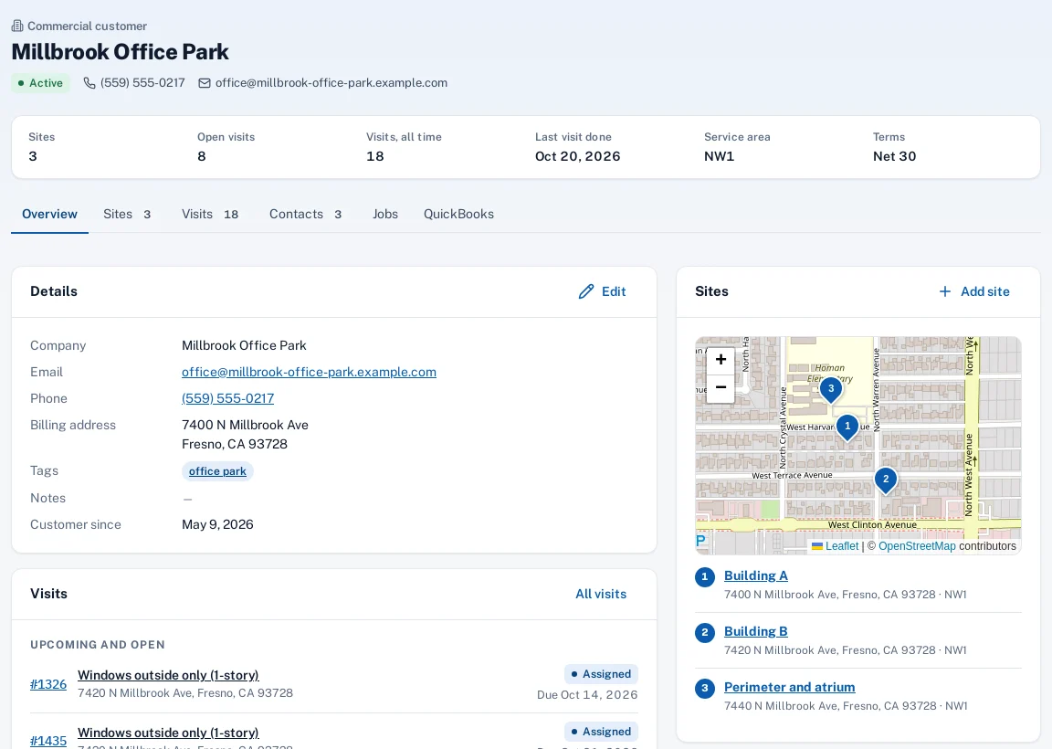Open visit #1435
Image resolution: width=1052 pixels, height=749 pixels.
48,741
